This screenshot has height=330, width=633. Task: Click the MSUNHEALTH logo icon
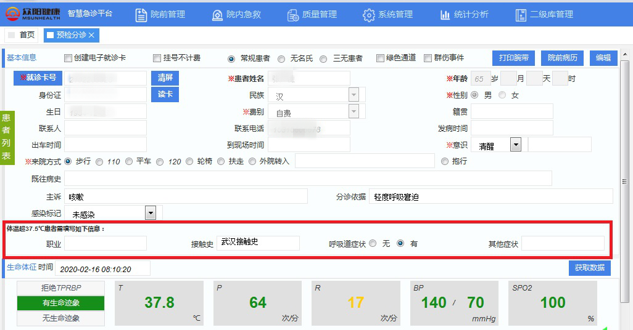click(12, 14)
